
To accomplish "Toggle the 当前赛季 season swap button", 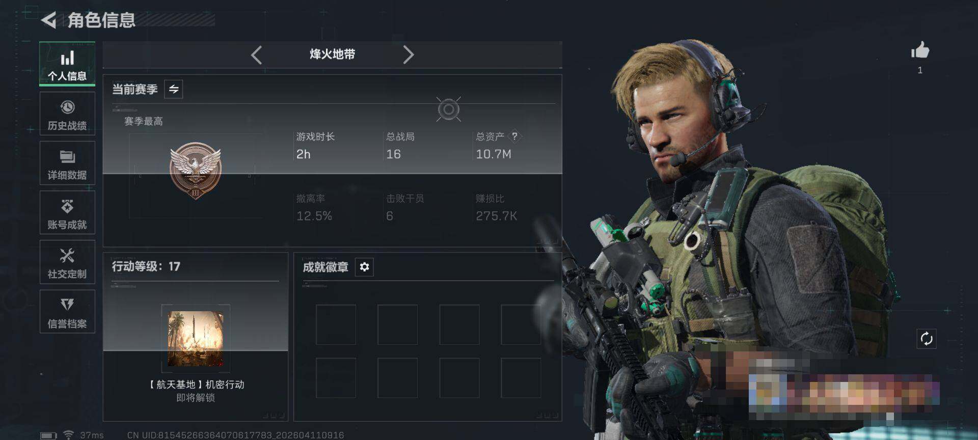I will click(174, 89).
